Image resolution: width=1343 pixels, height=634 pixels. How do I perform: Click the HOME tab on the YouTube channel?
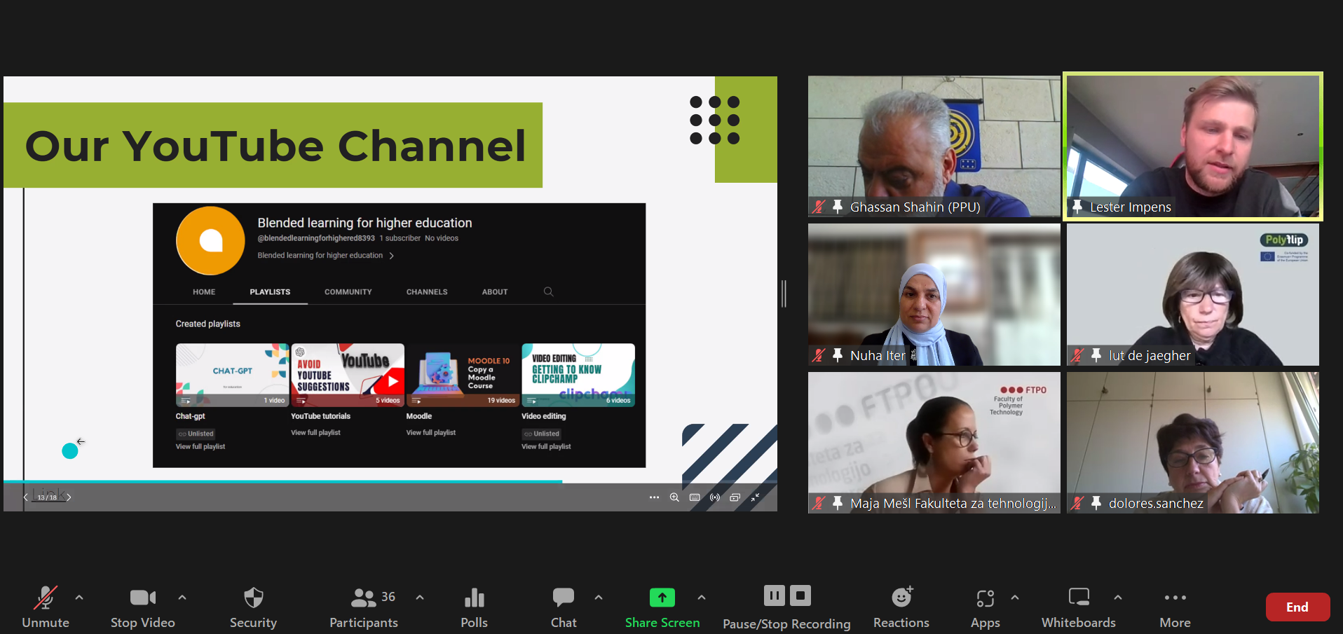pos(204,292)
